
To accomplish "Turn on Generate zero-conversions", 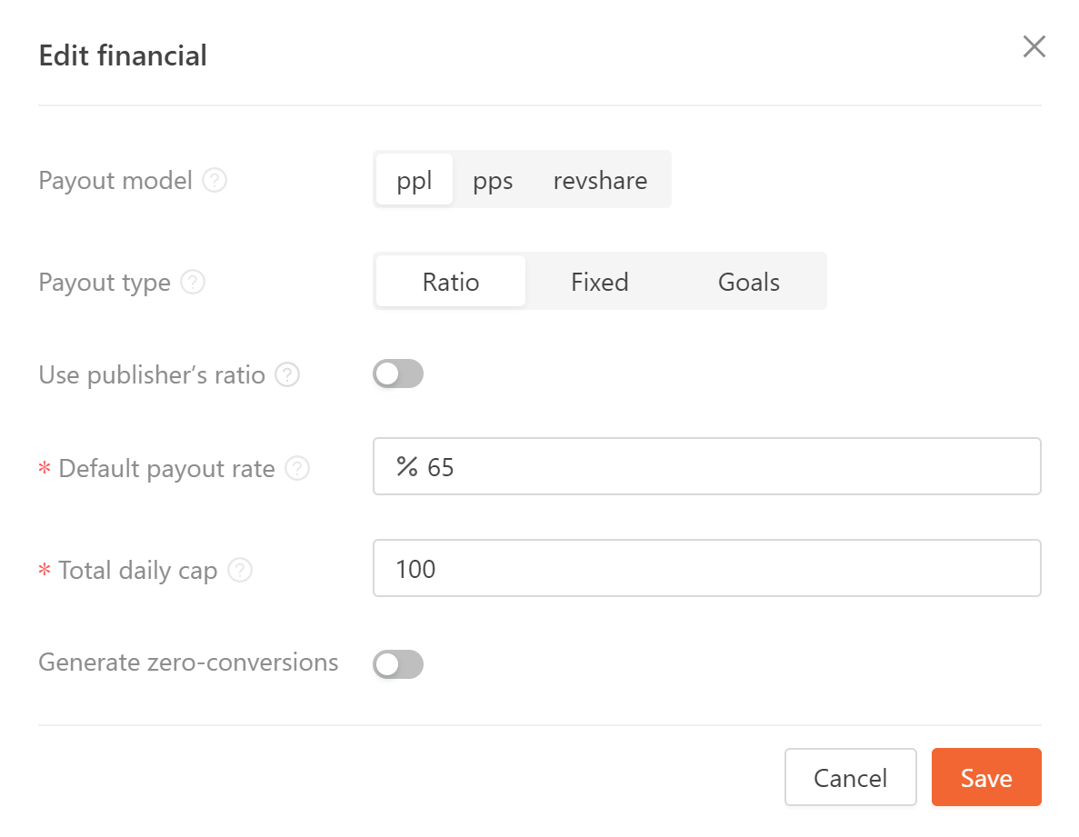I will (x=397, y=664).
